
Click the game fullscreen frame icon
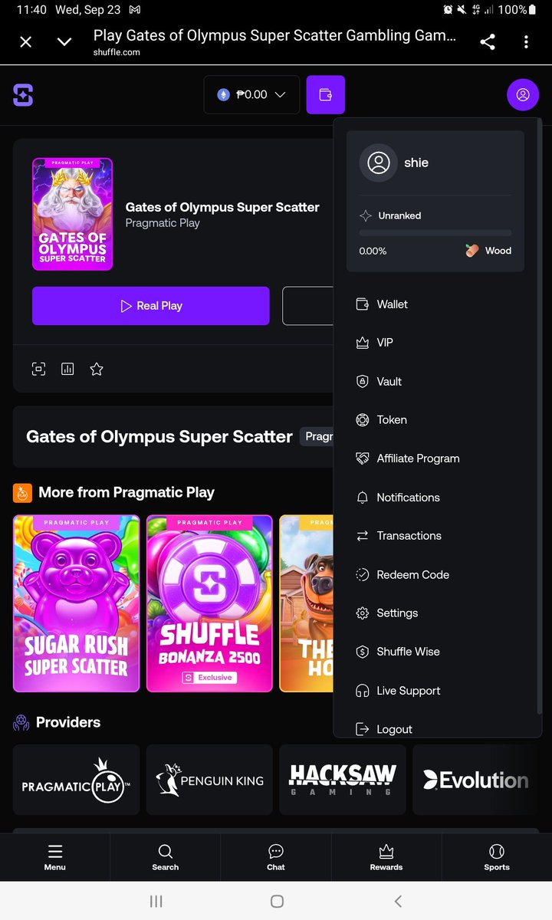point(38,369)
